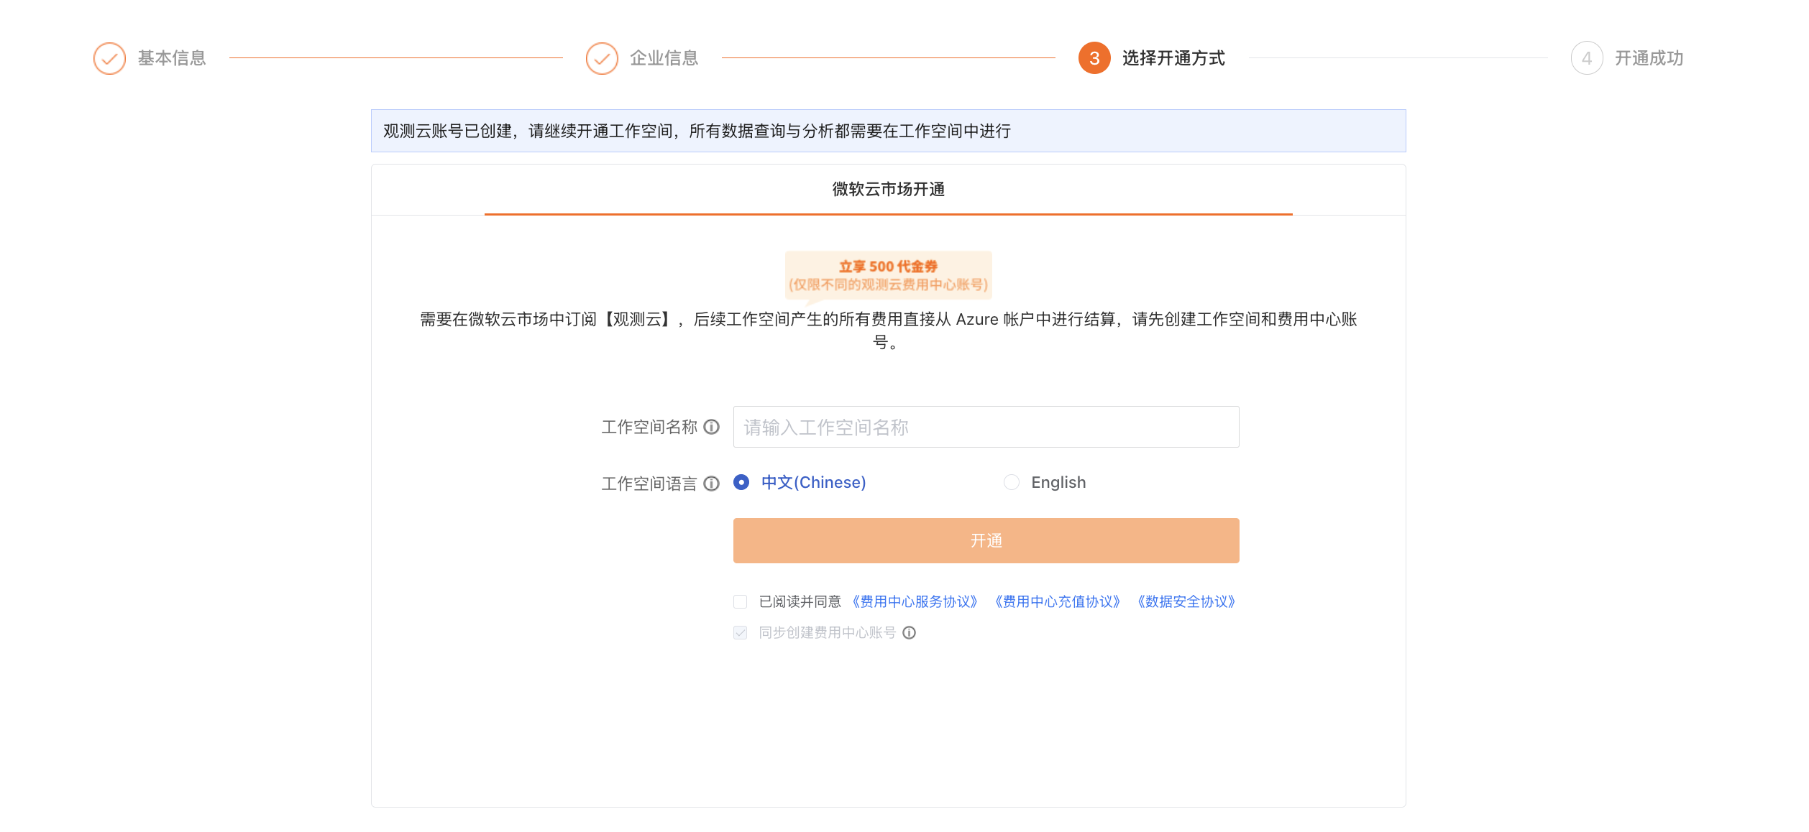This screenshot has width=1809, height=832.
Task: Click the 开通 button
Action: [x=986, y=540]
